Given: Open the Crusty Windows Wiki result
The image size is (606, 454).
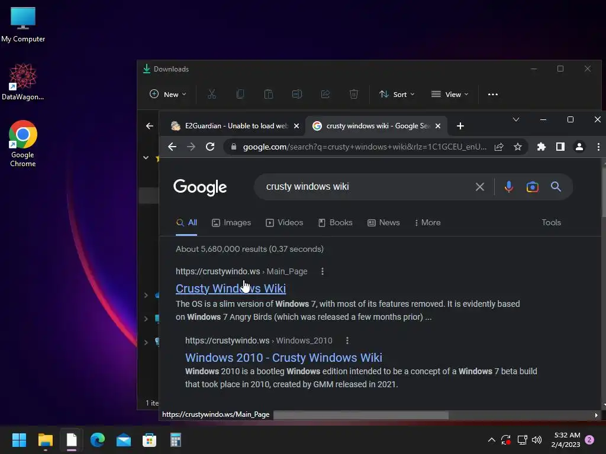Looking at the screenshot, I should [231, 288].
